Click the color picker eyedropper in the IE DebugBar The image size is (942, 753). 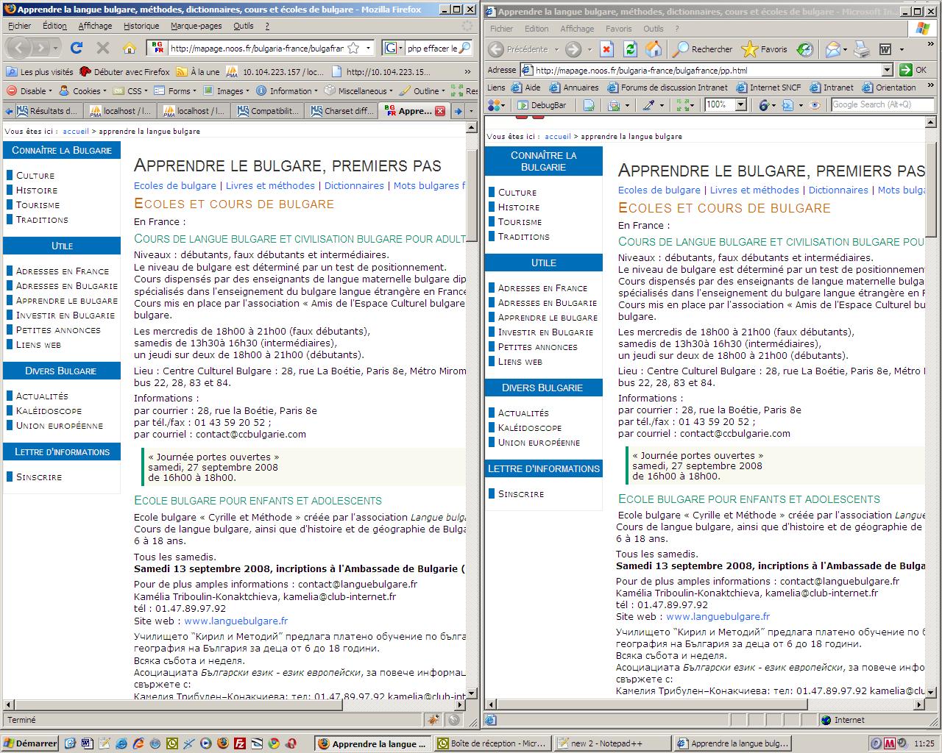[648, 105]
